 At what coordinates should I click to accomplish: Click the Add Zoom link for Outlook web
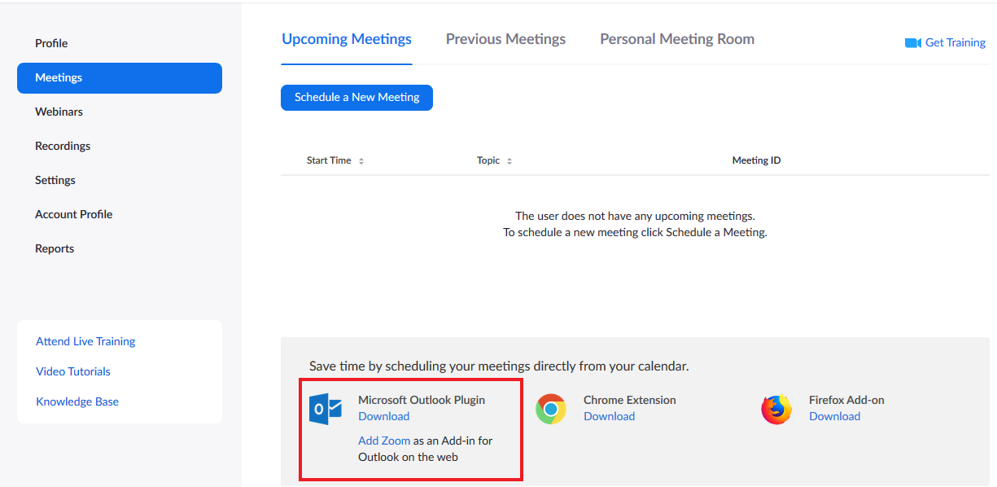click(384, 441)
